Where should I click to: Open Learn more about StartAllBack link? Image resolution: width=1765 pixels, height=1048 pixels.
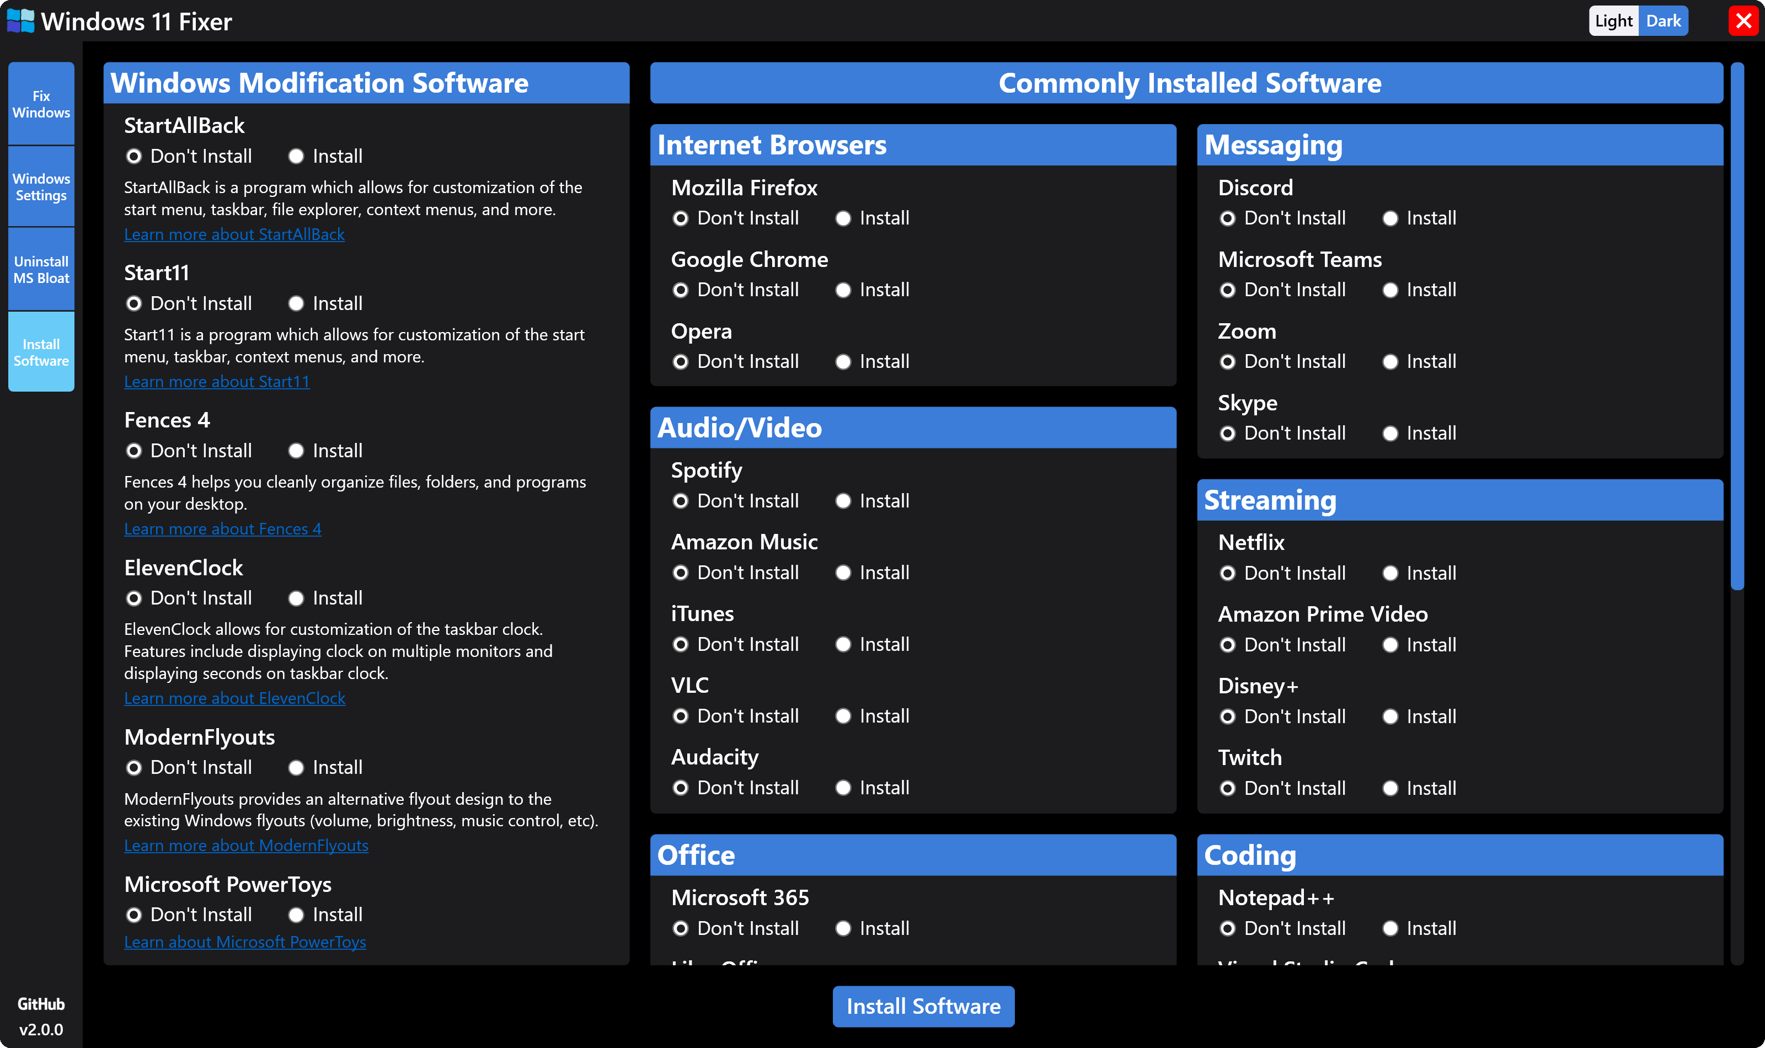234,234
